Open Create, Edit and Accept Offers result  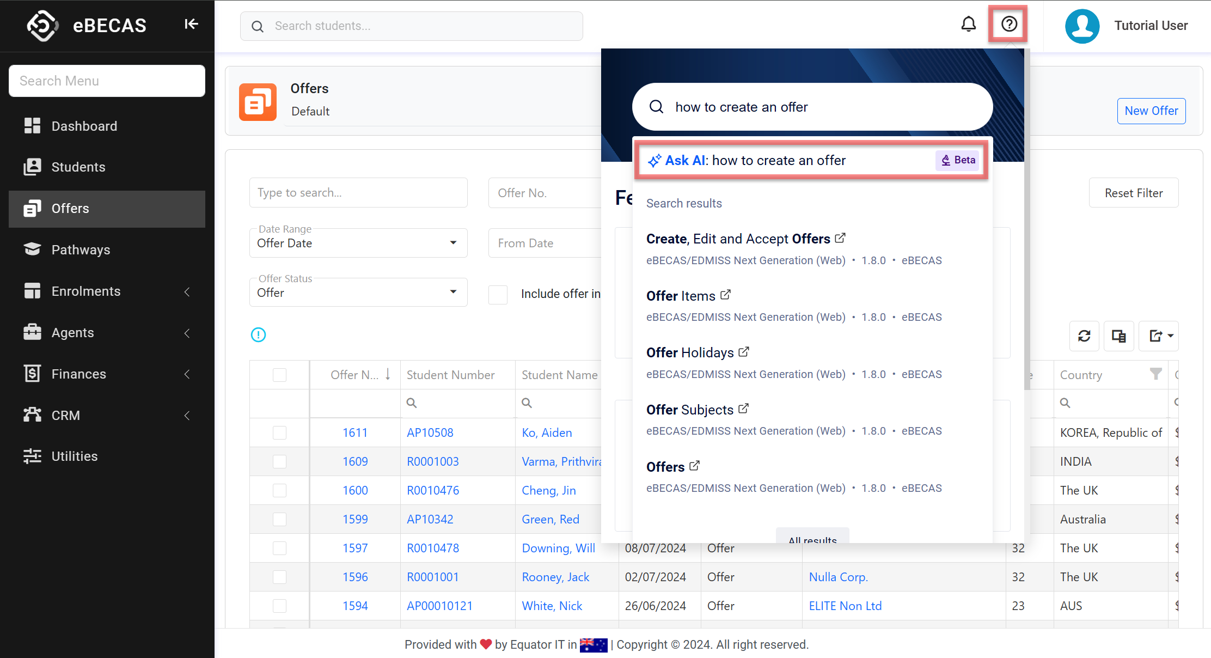pos(738,239)
